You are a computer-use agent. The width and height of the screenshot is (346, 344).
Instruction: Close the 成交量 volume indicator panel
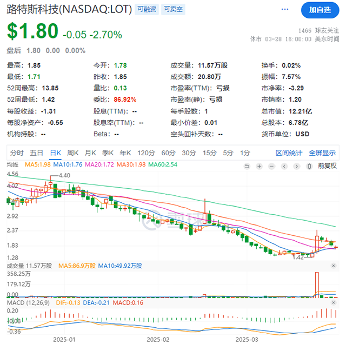click(x=334, y=266)
